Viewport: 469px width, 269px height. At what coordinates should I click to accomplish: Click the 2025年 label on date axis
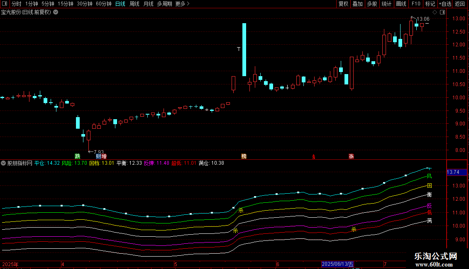(10, 264)
